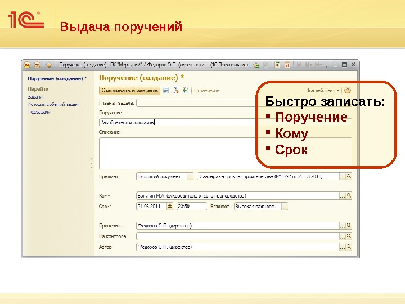405x304 pixels.
Task: Open the Важность selection ellipsis button
Action: [285, 207]
